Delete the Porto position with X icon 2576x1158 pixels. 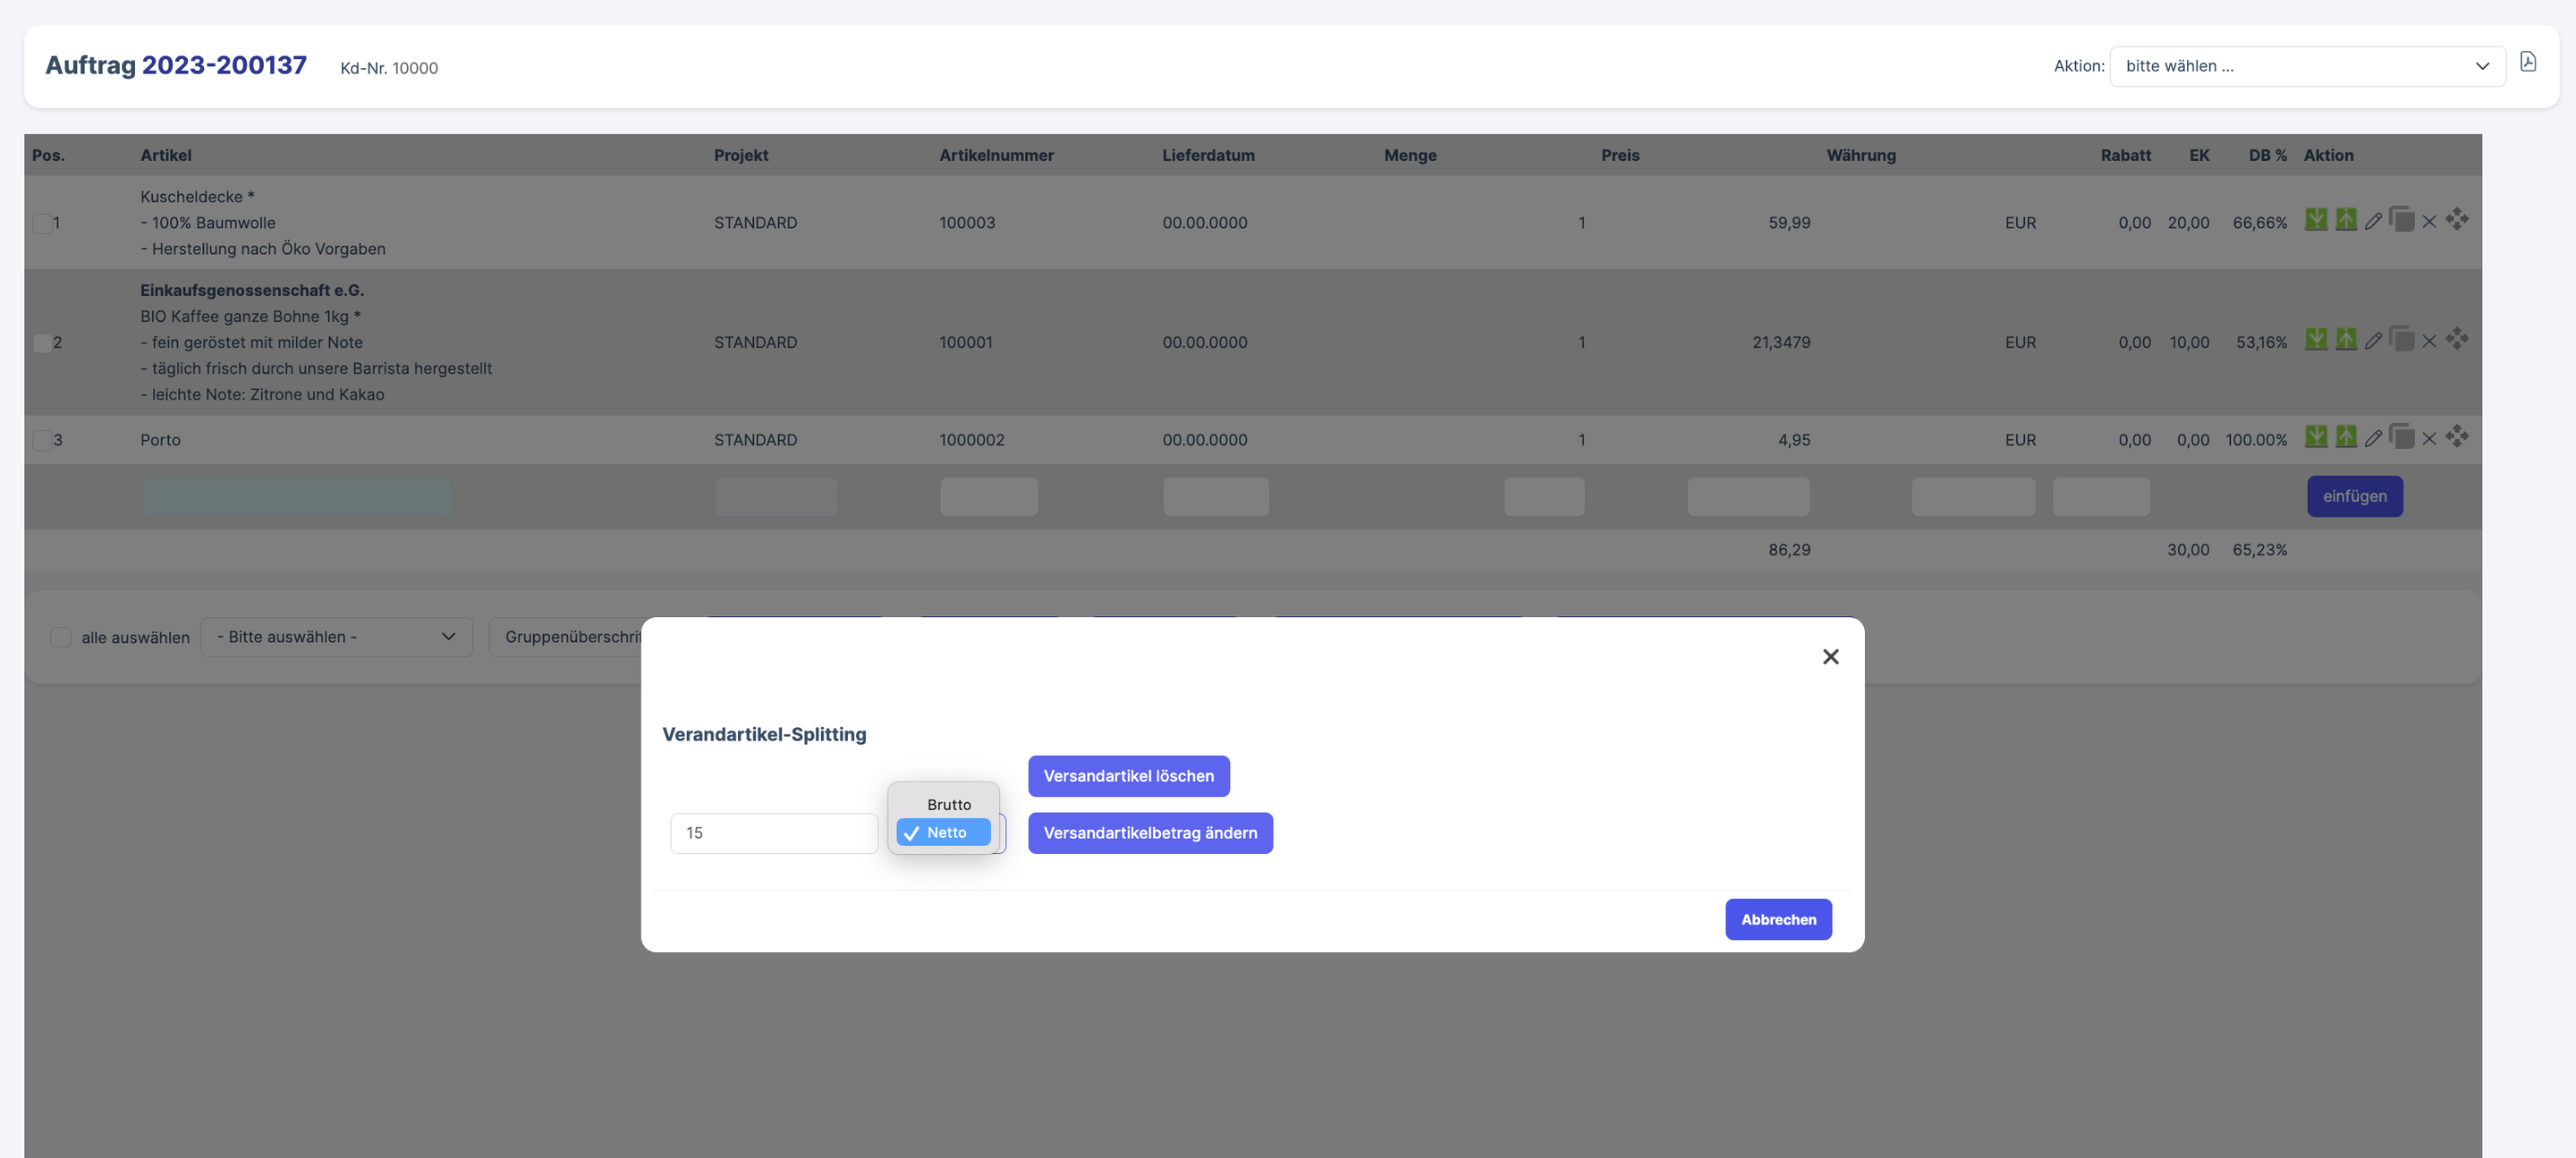pyautogui.click(x=2428, y=439)
